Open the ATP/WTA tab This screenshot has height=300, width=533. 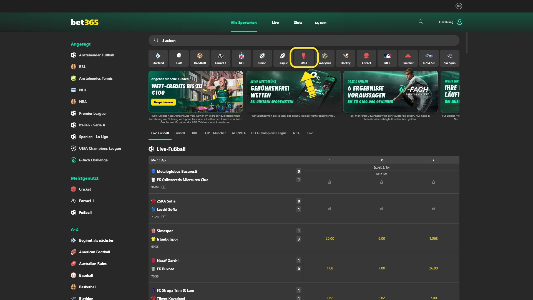[239, 133]
